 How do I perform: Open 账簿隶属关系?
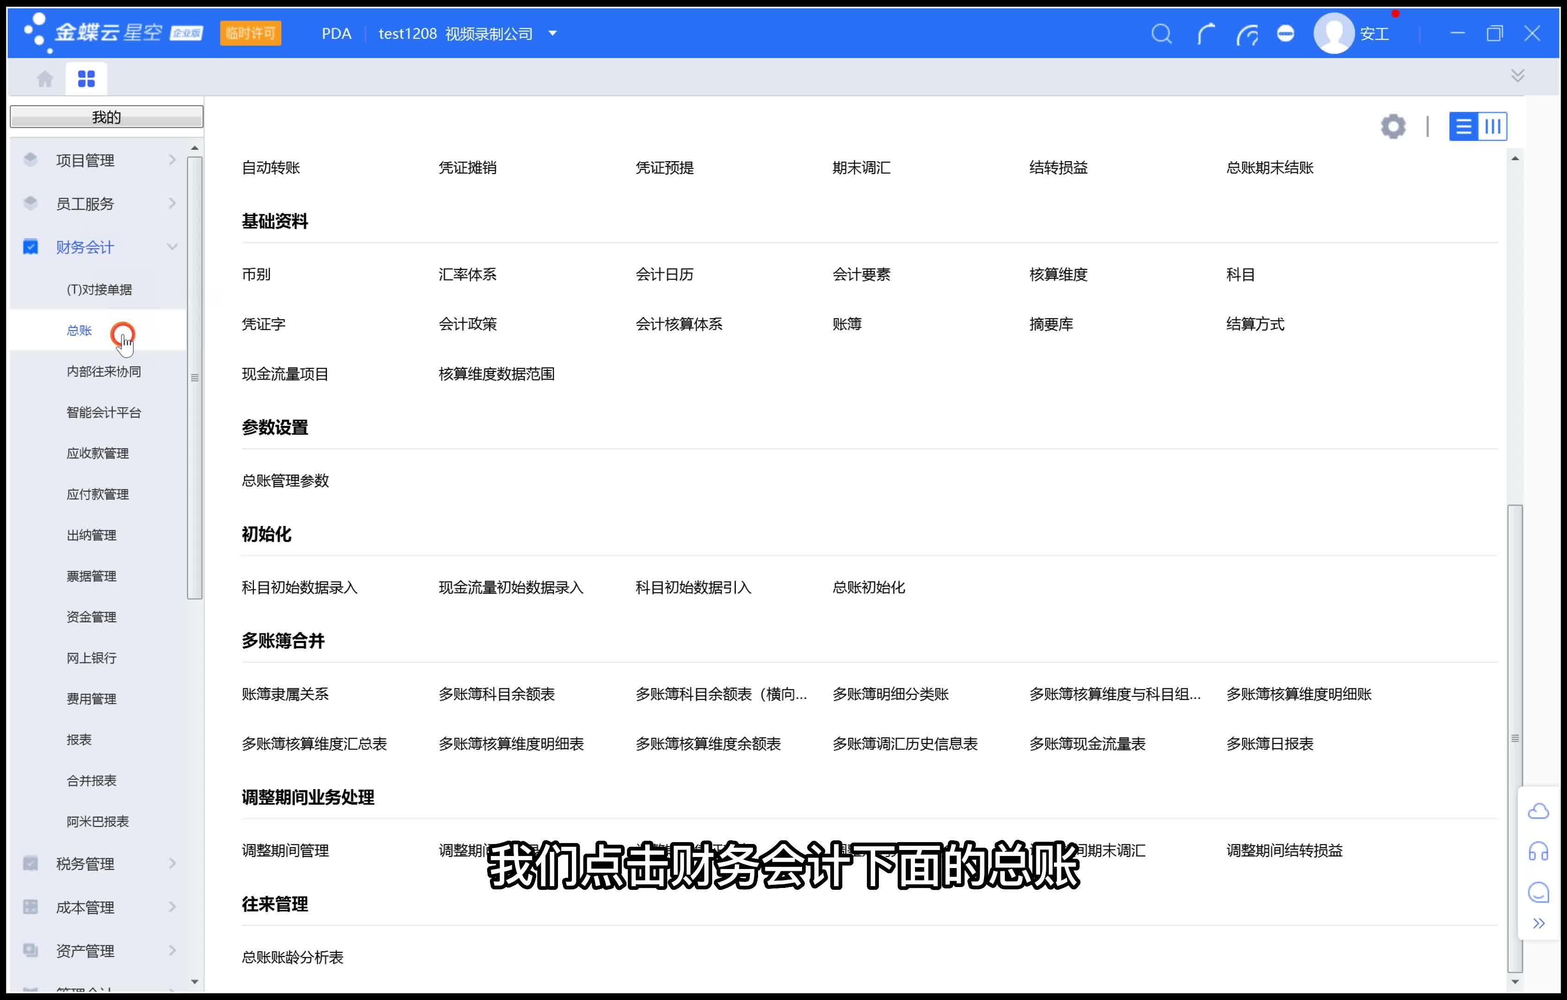coord(285,694)
